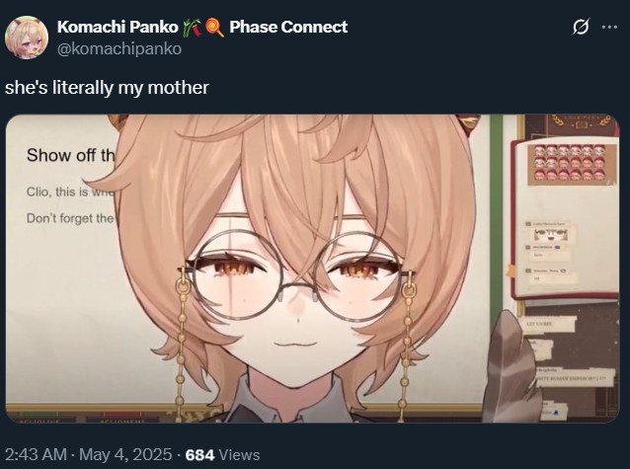Select the tweet text "she's literally my mother"

point(107,87)
